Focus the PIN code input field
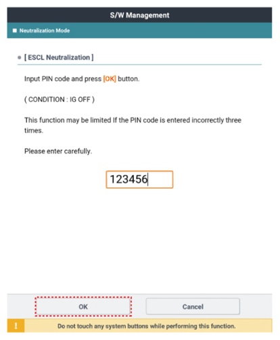 (139, 179)
